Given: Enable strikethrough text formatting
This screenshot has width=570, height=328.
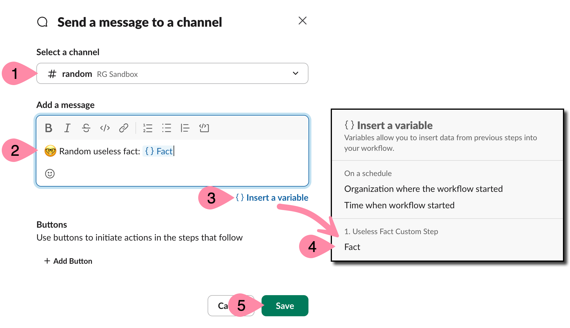Looking at the screenshot, I should pyautogui.click(x=86, y=128).
